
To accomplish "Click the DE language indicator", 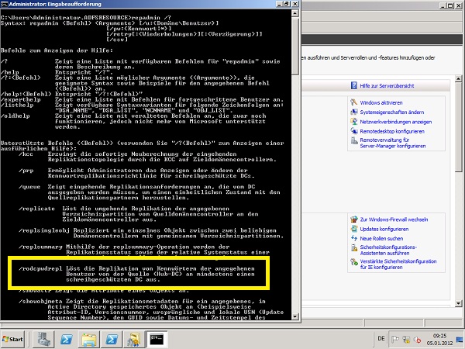I will 381,339.
